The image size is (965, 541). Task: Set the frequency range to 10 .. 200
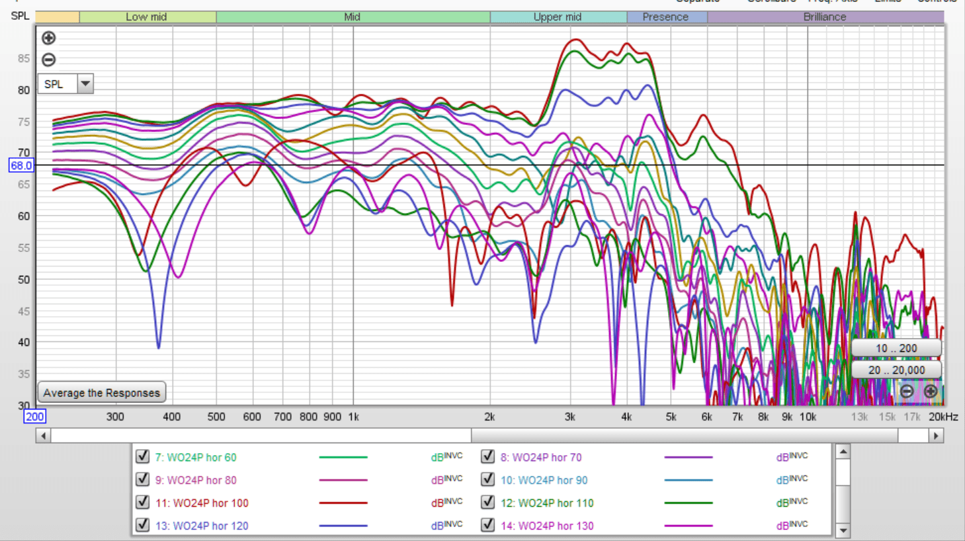pos(896,348)
